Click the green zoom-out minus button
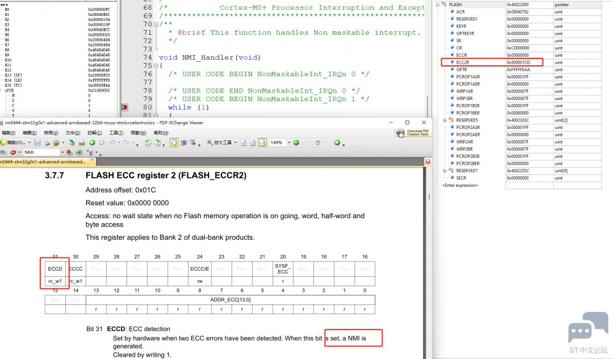This screenshot has width=613, height=359. [x=296, y=143]
